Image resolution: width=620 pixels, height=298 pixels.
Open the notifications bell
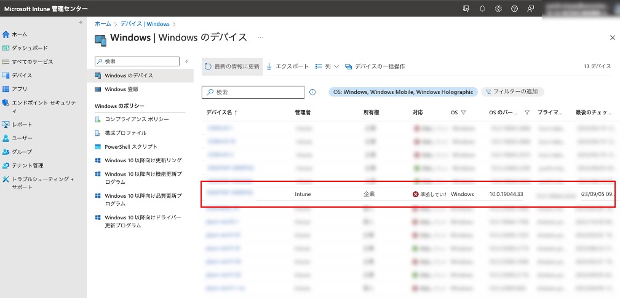pyautogui.click(x=482, y=9)
